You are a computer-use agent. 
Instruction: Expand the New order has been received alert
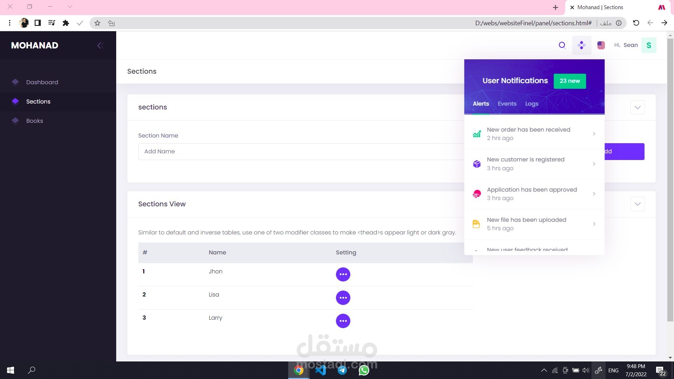coord(534,134)
